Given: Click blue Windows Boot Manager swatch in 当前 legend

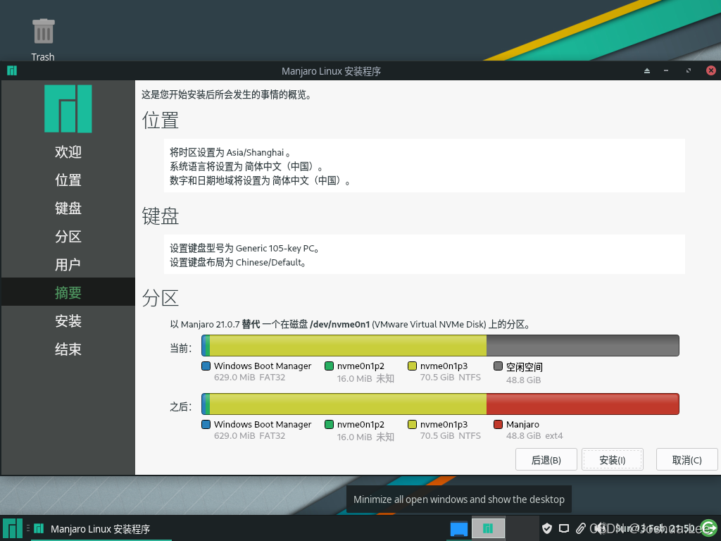Looking at the screenshot, I should (206, 366).
